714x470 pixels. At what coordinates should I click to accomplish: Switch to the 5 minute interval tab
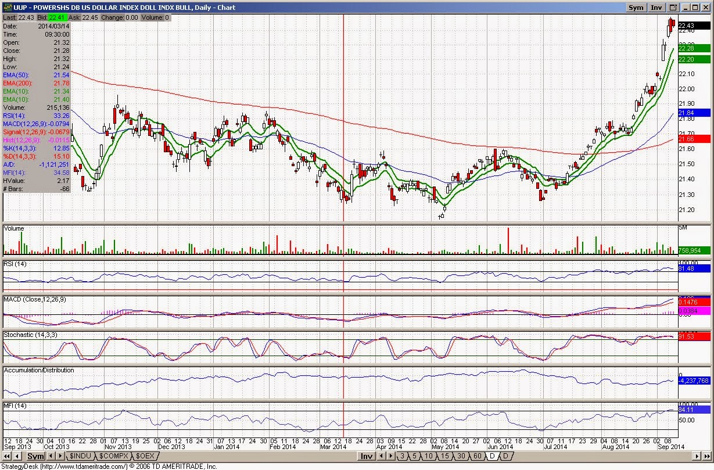pyautogui.click(x=414, y=456)
